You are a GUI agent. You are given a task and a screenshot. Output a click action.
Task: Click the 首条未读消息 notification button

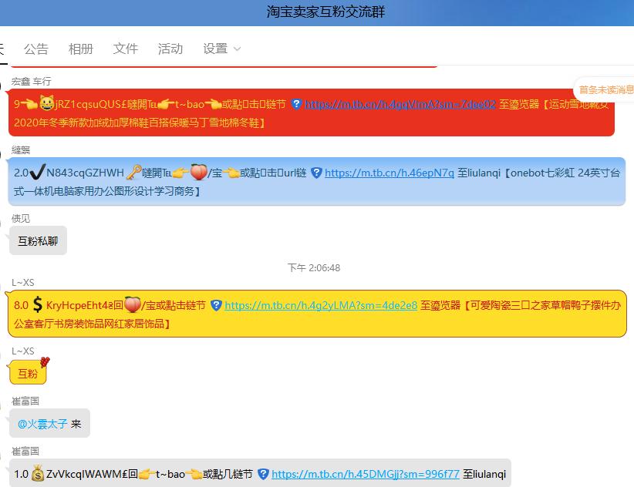coord(604,89)
